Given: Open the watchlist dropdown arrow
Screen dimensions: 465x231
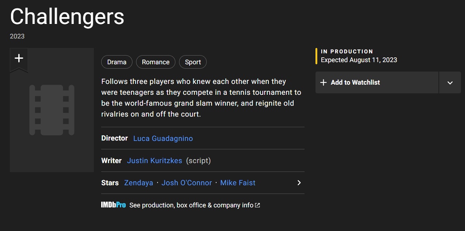Looking at the screenshot, I should [450, 82].
